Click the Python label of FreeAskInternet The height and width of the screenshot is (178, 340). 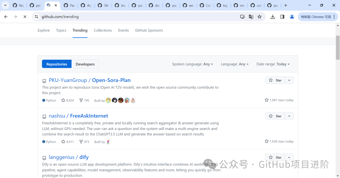coord(51,142)
